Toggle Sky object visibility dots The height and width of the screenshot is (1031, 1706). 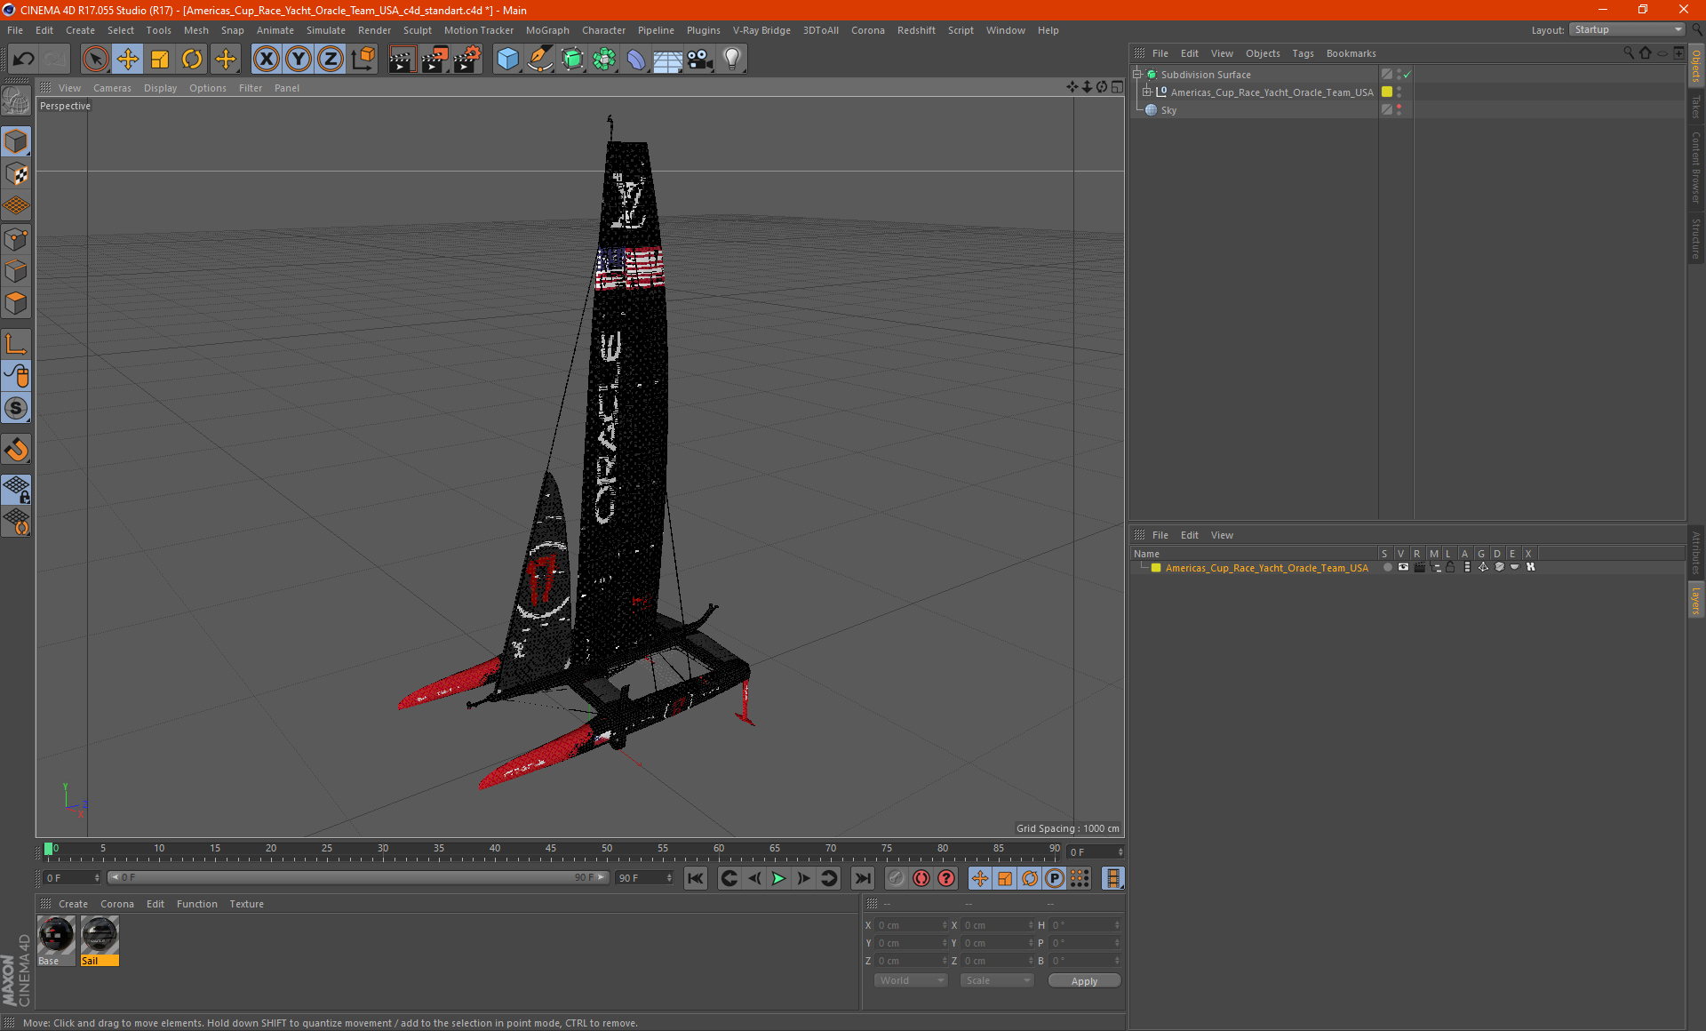pyautogui.click(x=1399, y=109)
